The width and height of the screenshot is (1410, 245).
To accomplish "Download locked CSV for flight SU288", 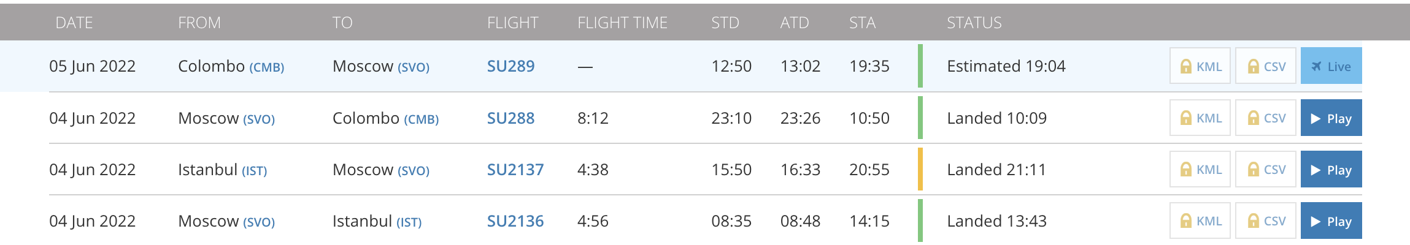I will coord(1265,118).
